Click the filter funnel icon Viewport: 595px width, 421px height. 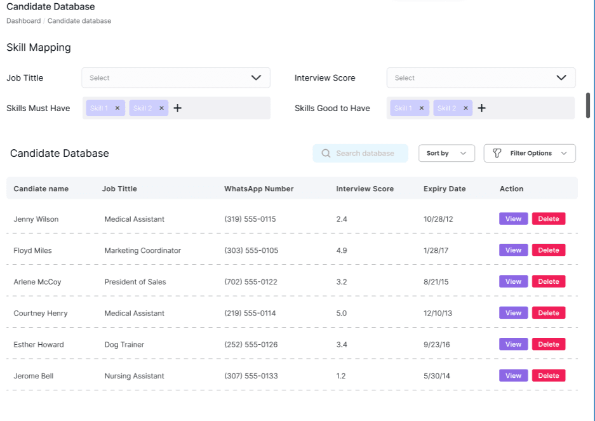coord(497,154)
